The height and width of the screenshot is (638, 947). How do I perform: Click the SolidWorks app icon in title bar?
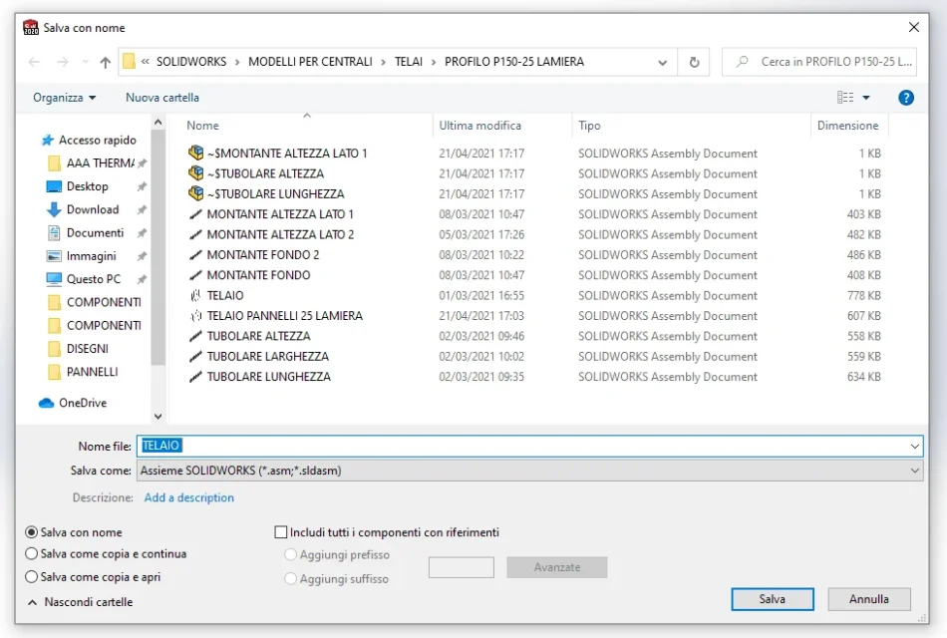click(x=31, y=28)
